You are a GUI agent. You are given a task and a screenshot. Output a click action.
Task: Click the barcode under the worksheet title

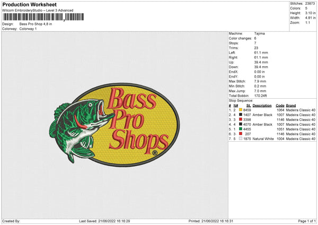pos(43,17)
